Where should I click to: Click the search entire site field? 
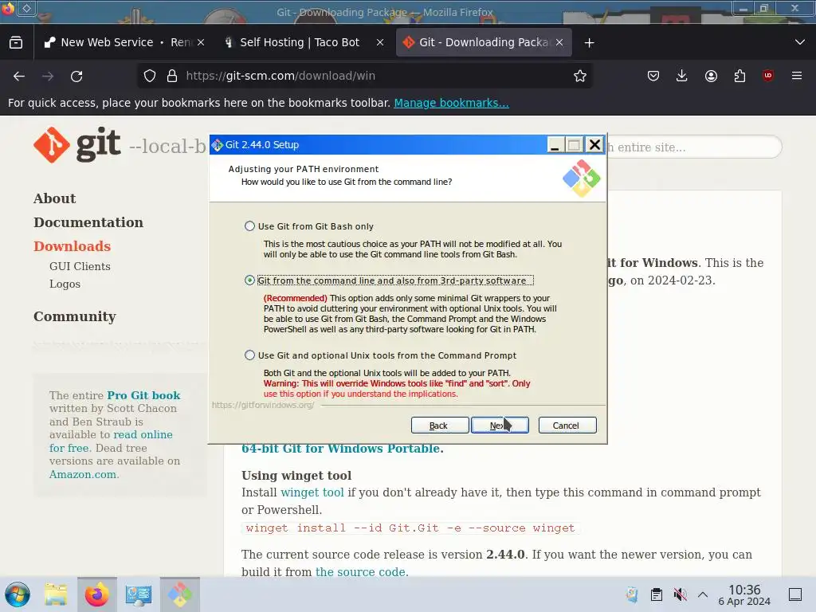click(x=694, y=147)
